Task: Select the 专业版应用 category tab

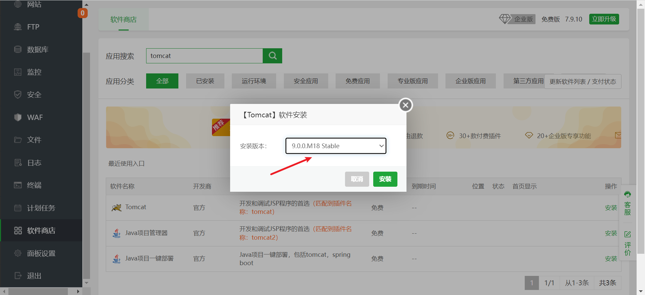Action: (x=413, y=81)
